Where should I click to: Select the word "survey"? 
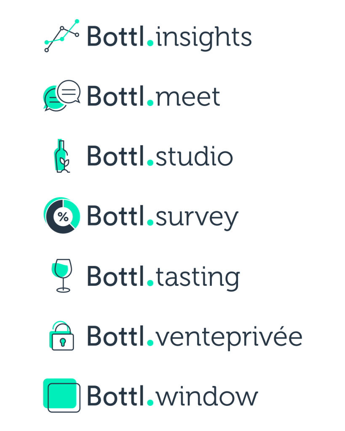[196, 218]
